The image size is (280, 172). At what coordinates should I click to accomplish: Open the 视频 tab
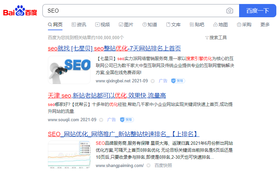pyautogui.click(x=102, y=25)
